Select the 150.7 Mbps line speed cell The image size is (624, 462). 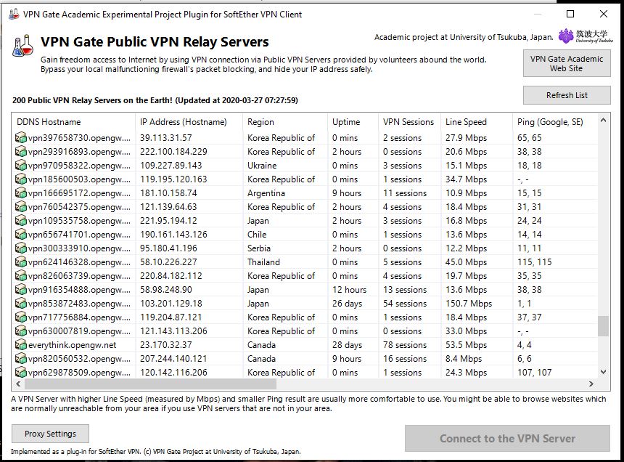pos(469,304)
